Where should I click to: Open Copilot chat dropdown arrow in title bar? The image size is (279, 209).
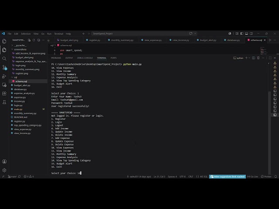click(195, 34)
